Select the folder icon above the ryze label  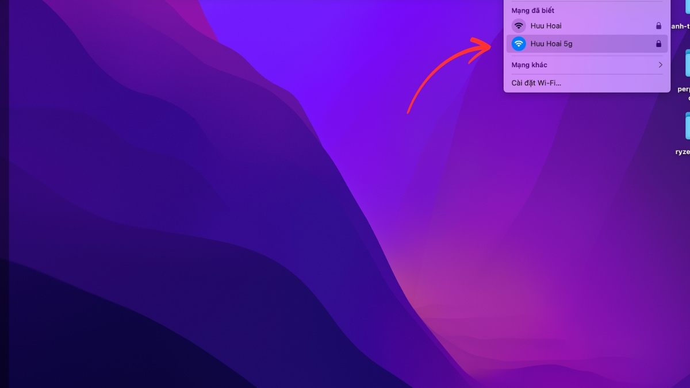[687, 125]
